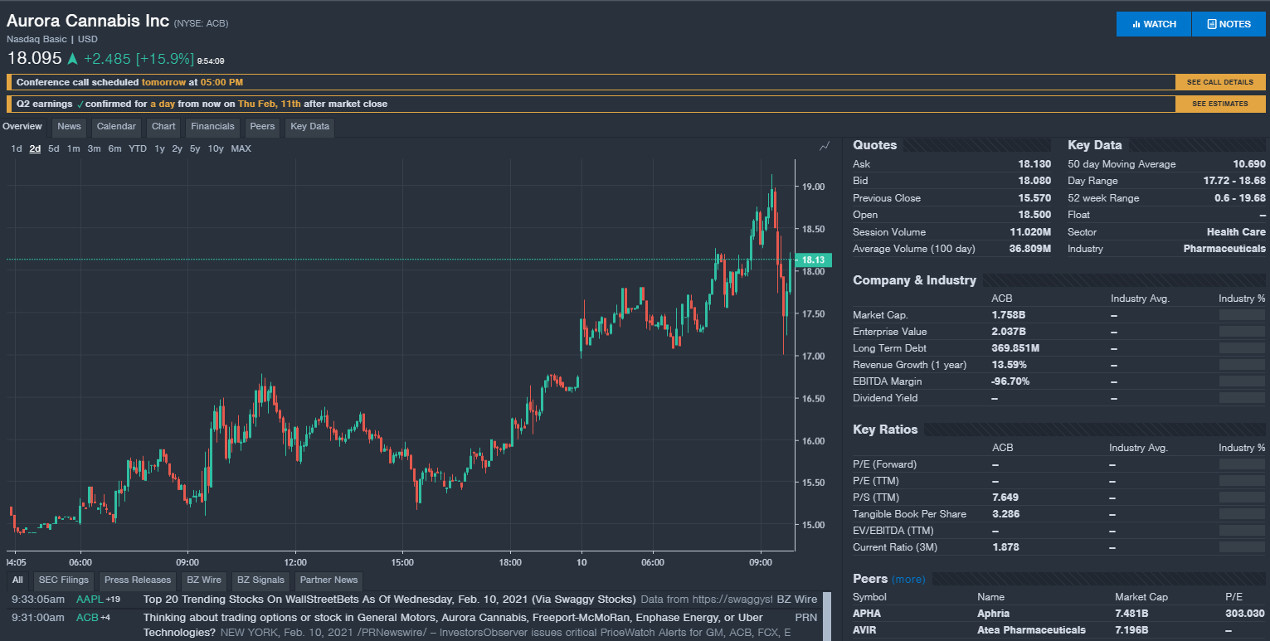The height and width of the screenshot is (641, 1270).
Task: Open the Chart tab
Action: pos(163,127)
